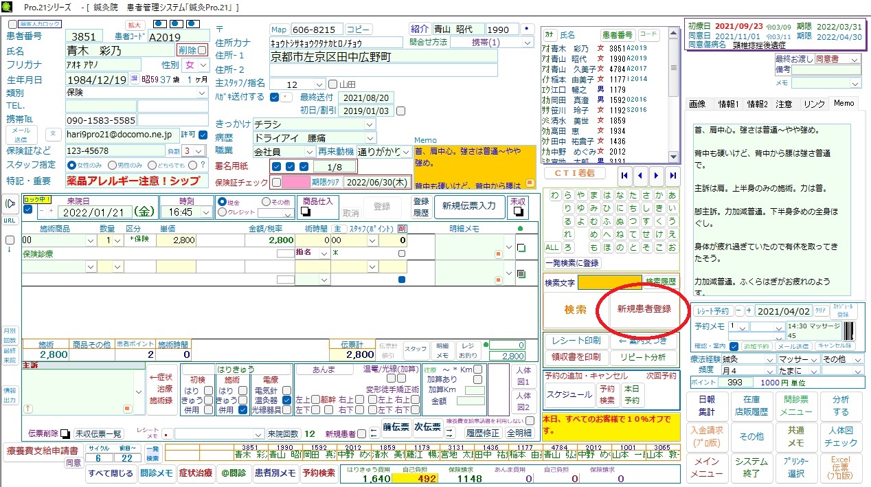Click the 伝票削除 stacked-squares icon
871x487 pixels.
(65, 433)
